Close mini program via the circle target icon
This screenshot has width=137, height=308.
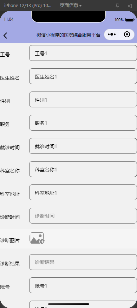coord(127,34)
